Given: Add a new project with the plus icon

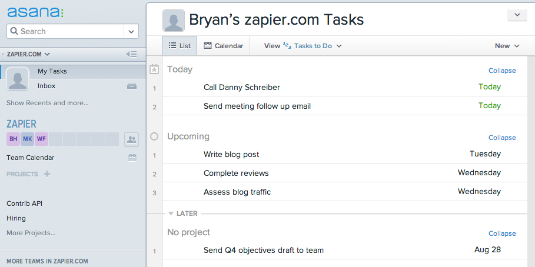Looking at the screenshot, I should pos(47,174).
